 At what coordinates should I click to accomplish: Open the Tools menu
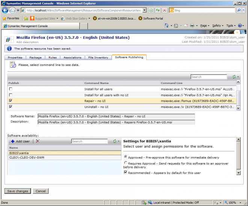pyautogui.click(x=231, y=26)
